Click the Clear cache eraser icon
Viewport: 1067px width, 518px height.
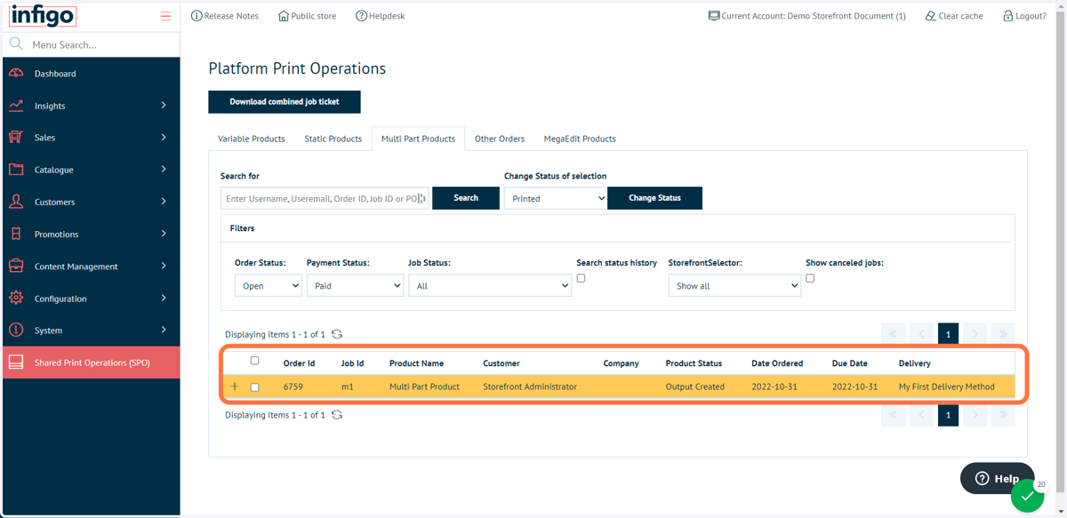point(930,16)
